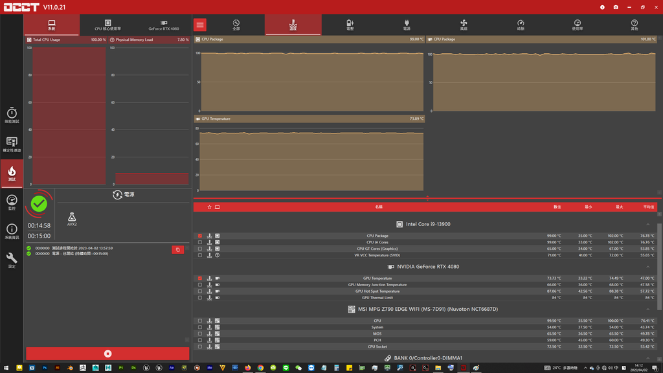This screenshot has height=373, width=663.
Task: Open 設定 settings wrench in sidebar
Action: tap(12, 260)
